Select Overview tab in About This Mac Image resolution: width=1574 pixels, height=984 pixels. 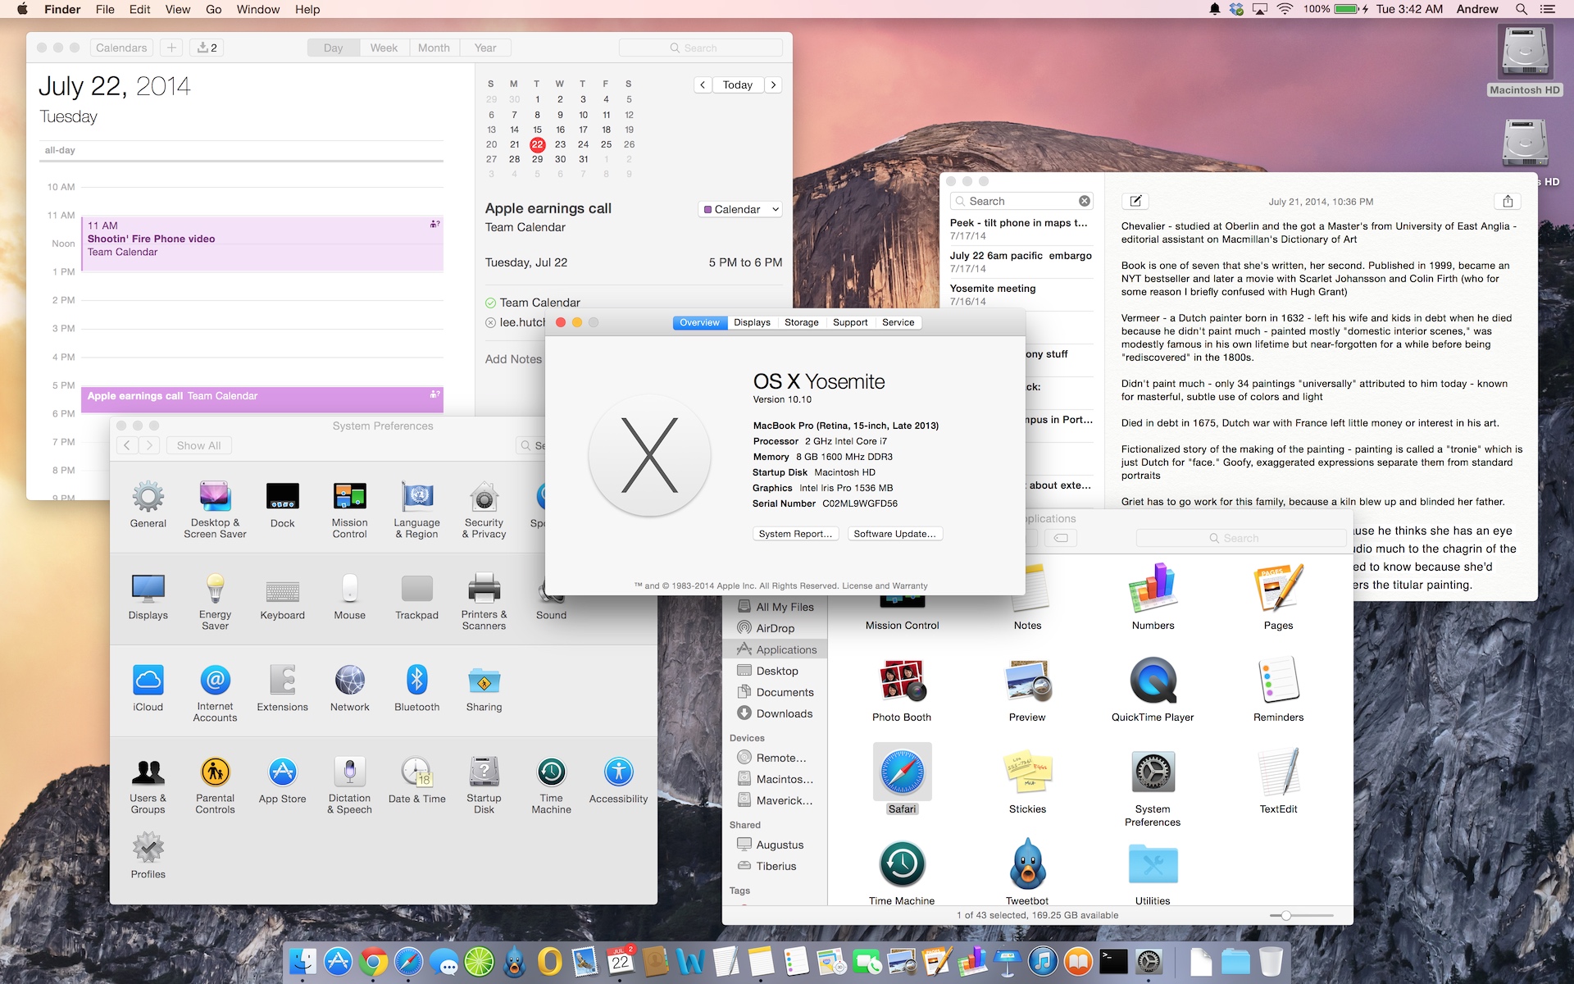pos(699,322)
